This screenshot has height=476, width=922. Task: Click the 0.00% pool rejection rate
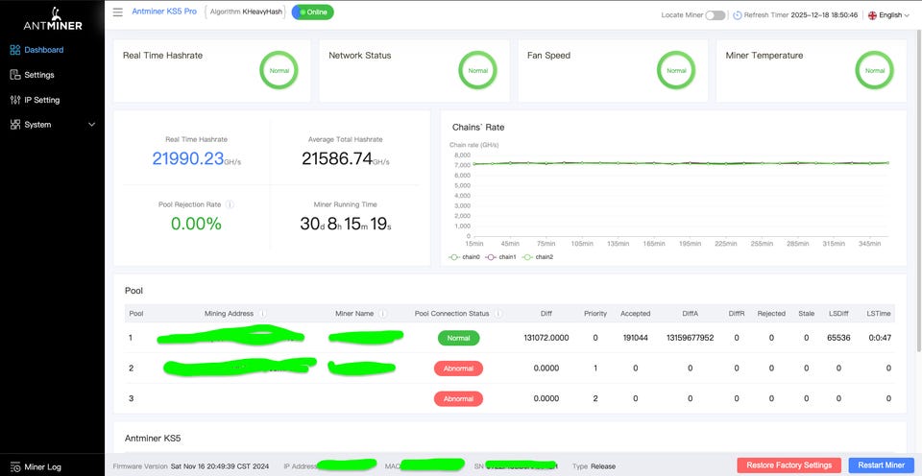[x=196, y=224]
